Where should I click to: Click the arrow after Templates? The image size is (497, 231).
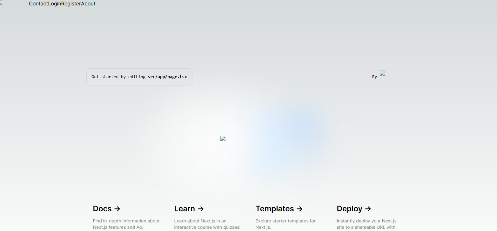click(x=299, y=209)
